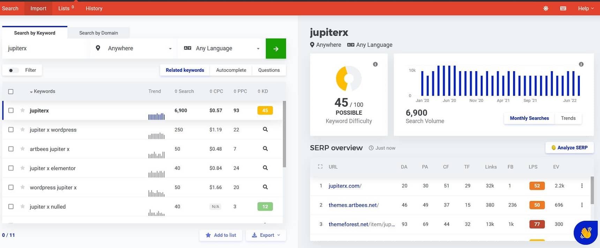600x248 pixels.
Task: Go to the Search menu item
Action: pos(10,8)
